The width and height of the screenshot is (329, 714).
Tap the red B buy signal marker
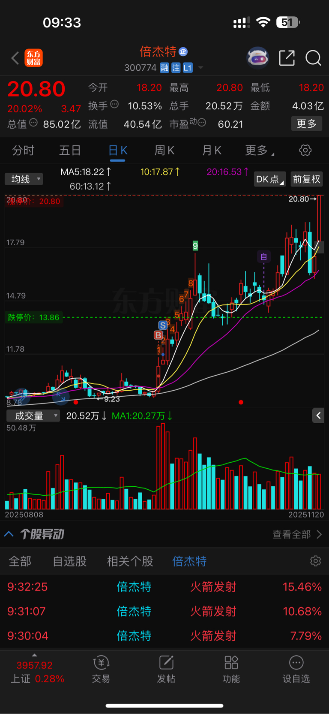tap(159, 335)
